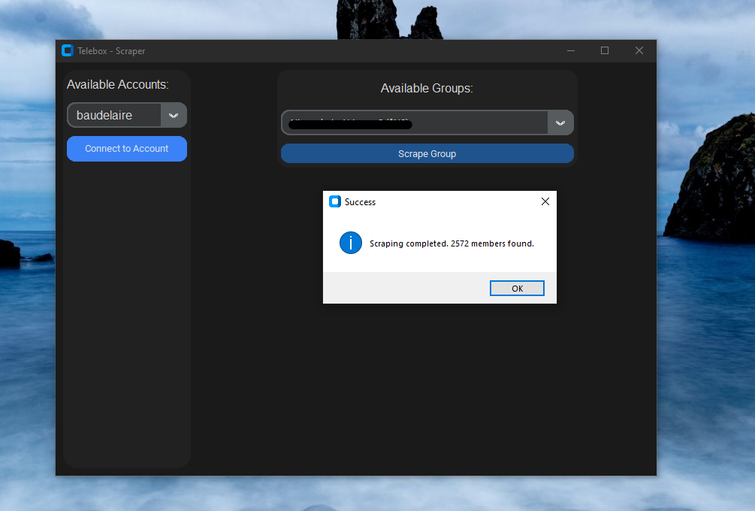Click the selected group name field
Screen dimensions: 755x511
tap(415, 123)
